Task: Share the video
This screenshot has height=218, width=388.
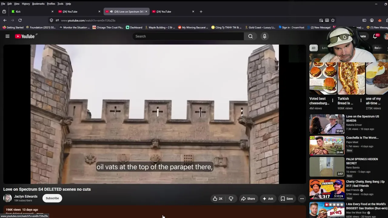Action: click(248, 199)
